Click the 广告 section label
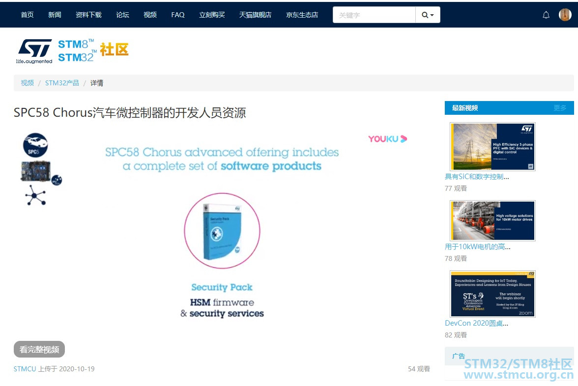Screen dimensions: 578x386 pos(458,356)
